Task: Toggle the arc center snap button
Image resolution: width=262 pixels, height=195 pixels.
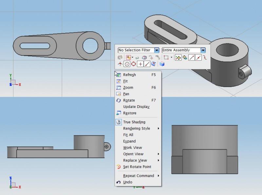Action: point(127,64)
